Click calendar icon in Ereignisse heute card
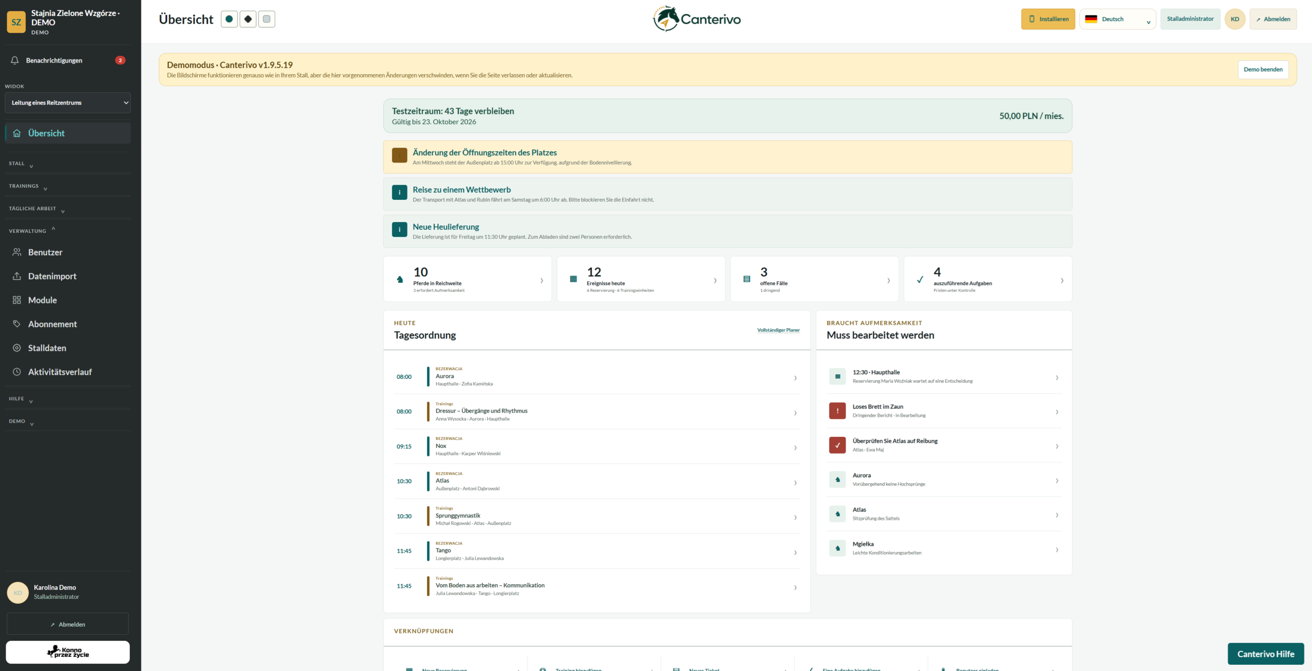Viewport: 1312px width, 671px height. pos(573,279)
